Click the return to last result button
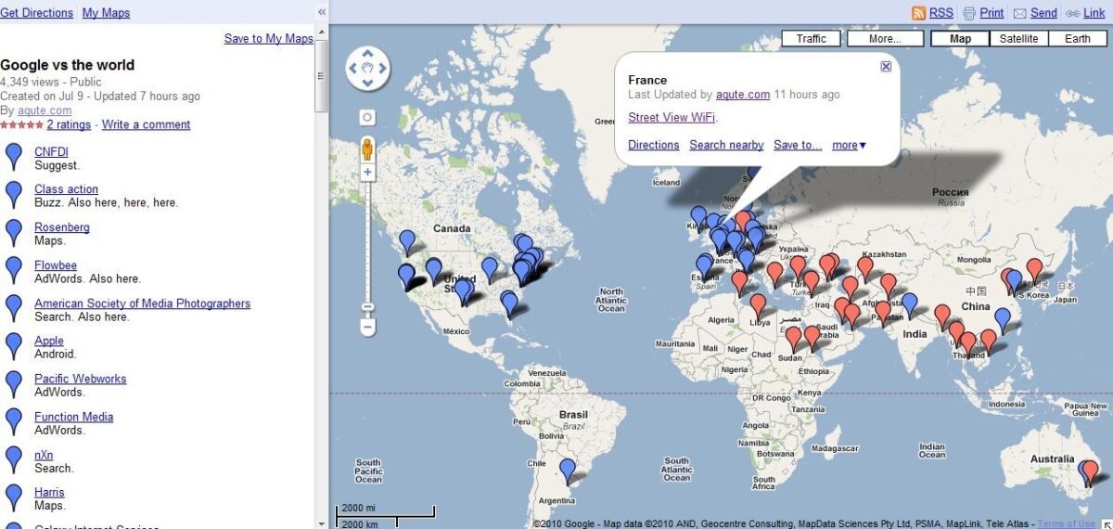 [367, 117]
